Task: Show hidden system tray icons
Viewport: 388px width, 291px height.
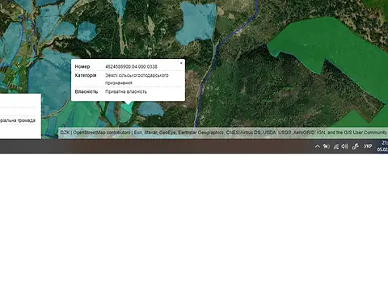Action: pos(318,146)
